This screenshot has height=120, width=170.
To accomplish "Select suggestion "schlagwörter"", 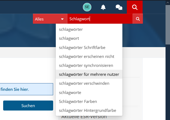I will tap(71, 29).
